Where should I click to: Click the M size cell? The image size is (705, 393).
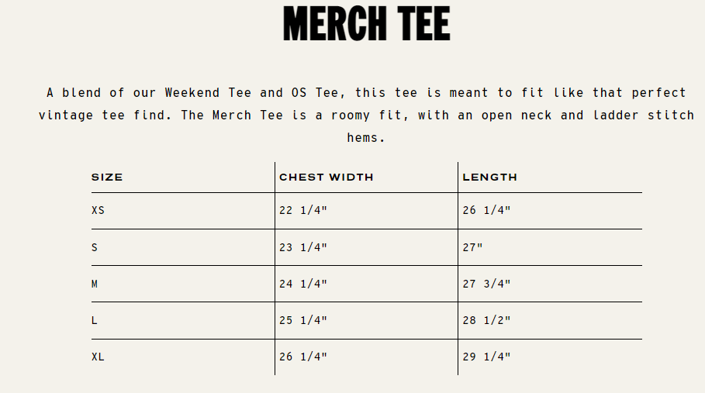[x=95, y=284]
